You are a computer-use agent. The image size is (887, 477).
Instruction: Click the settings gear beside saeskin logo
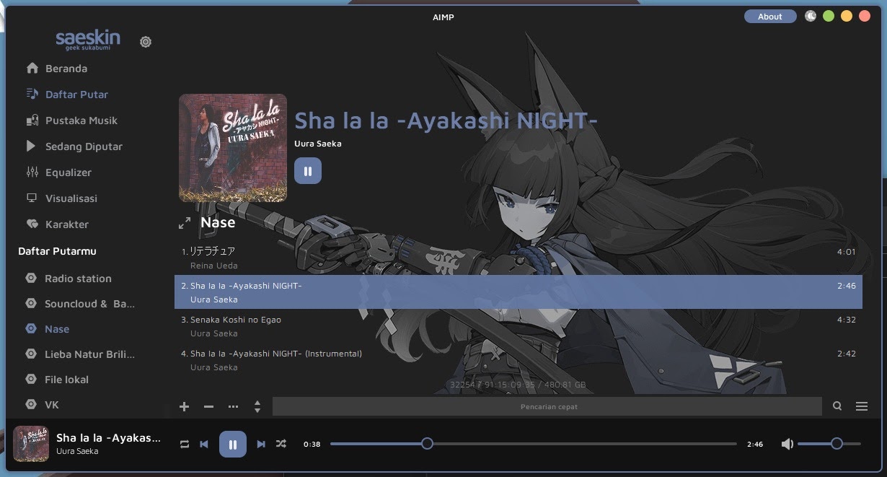(146, 42)
